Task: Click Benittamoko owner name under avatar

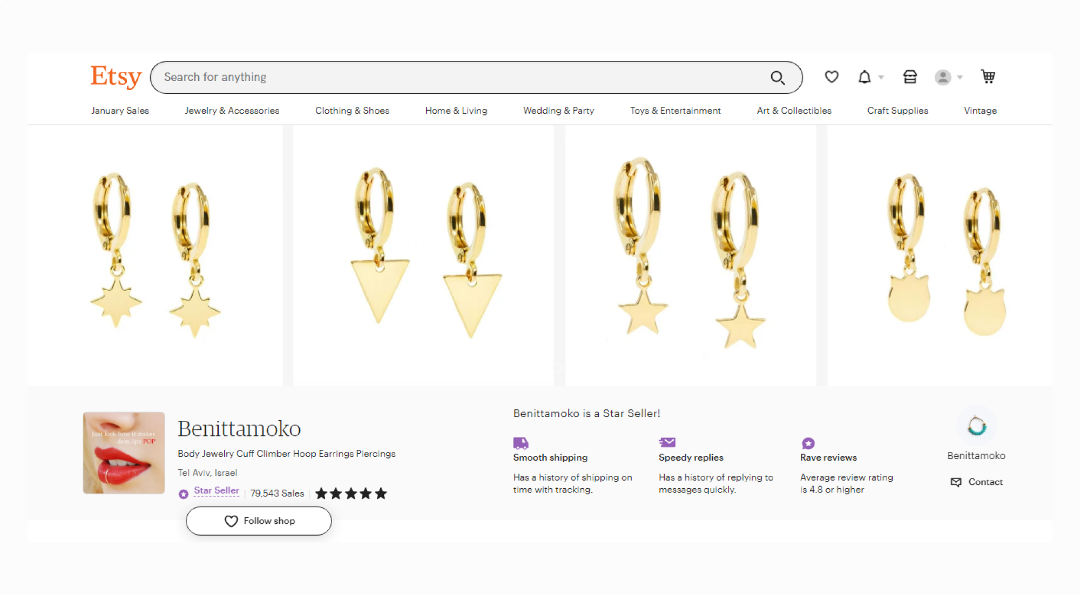Action: (x=976, y=456)
